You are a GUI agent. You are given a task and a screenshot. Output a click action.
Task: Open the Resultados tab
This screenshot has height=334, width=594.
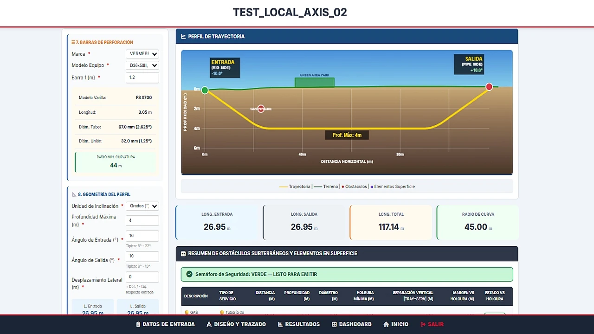[x=299, y=324]
